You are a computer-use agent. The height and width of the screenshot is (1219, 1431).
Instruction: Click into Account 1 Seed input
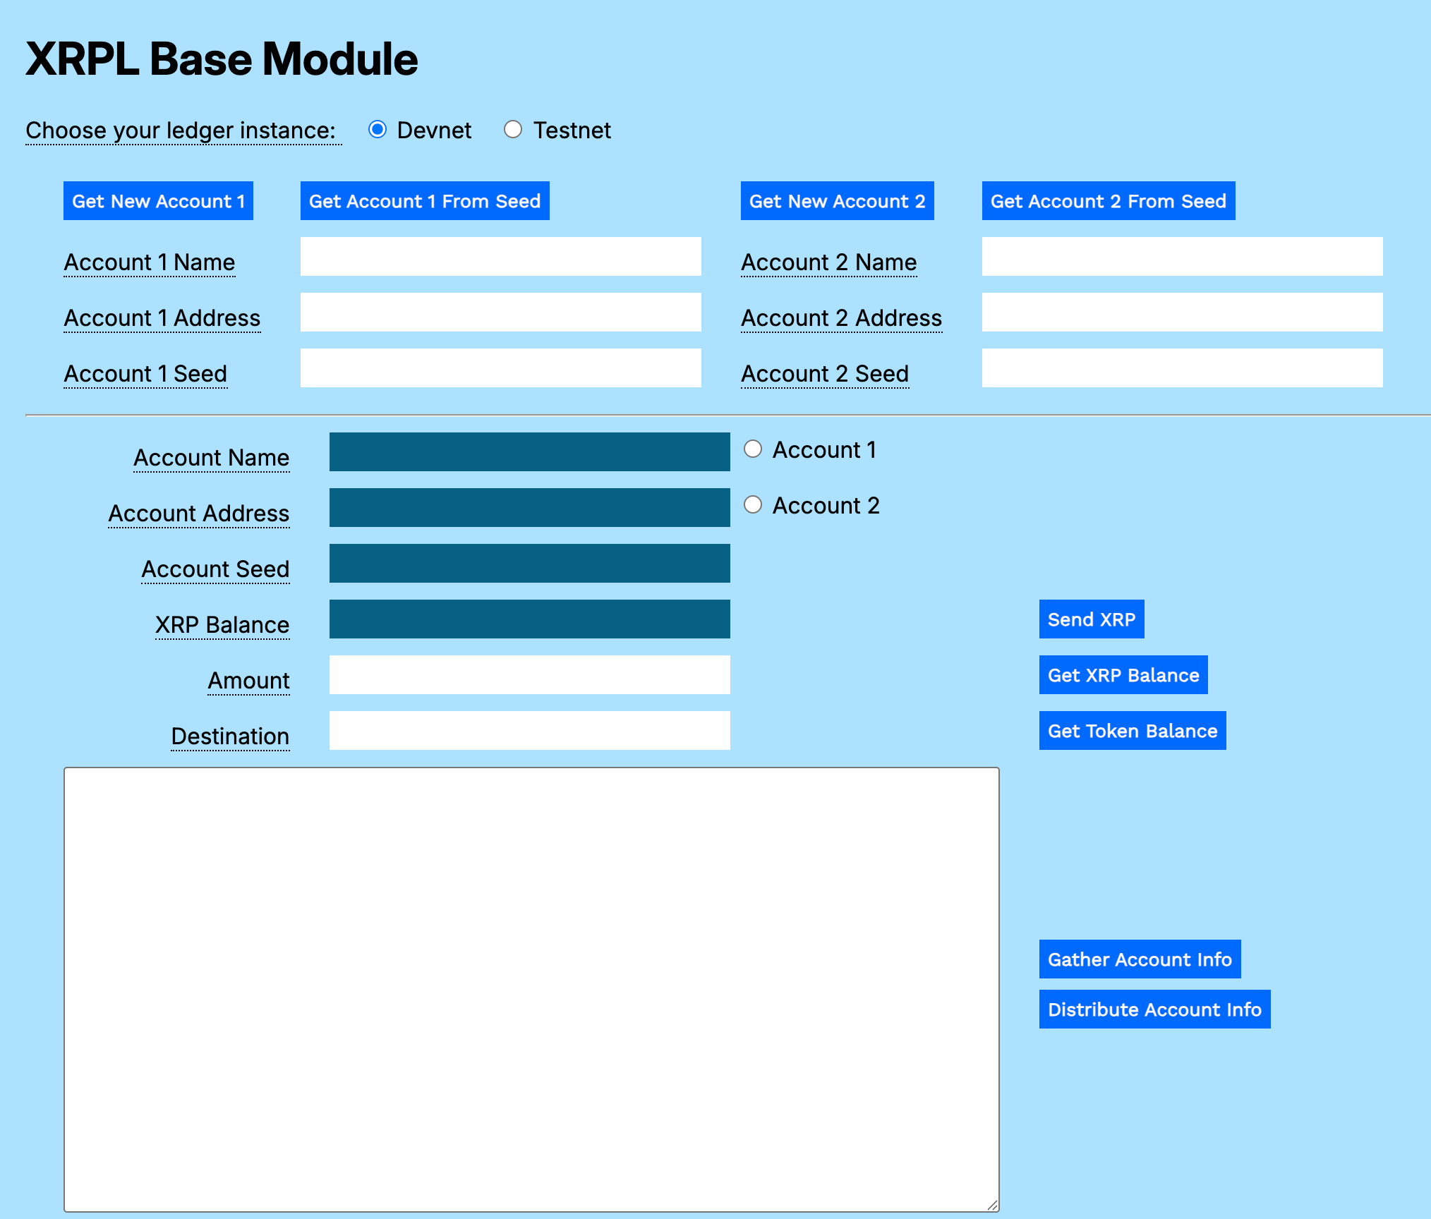click(x=500, y=368)
